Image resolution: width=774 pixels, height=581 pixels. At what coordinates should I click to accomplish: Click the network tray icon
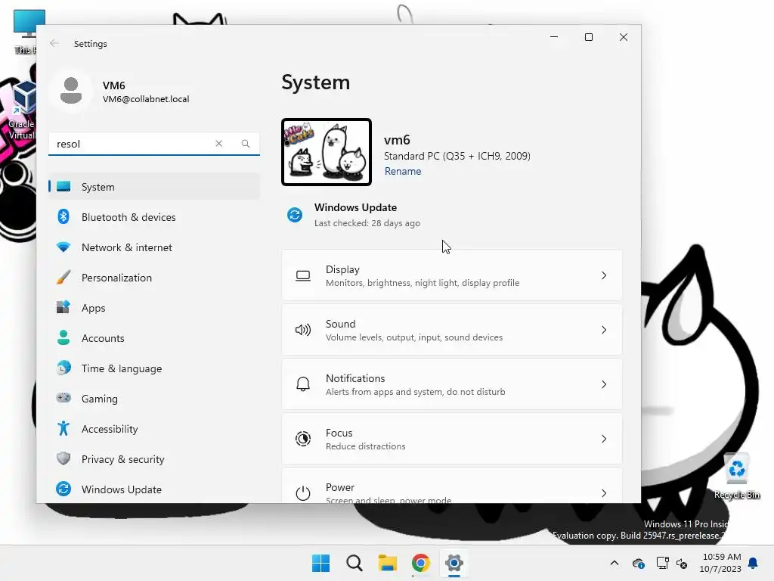(662, 563)
